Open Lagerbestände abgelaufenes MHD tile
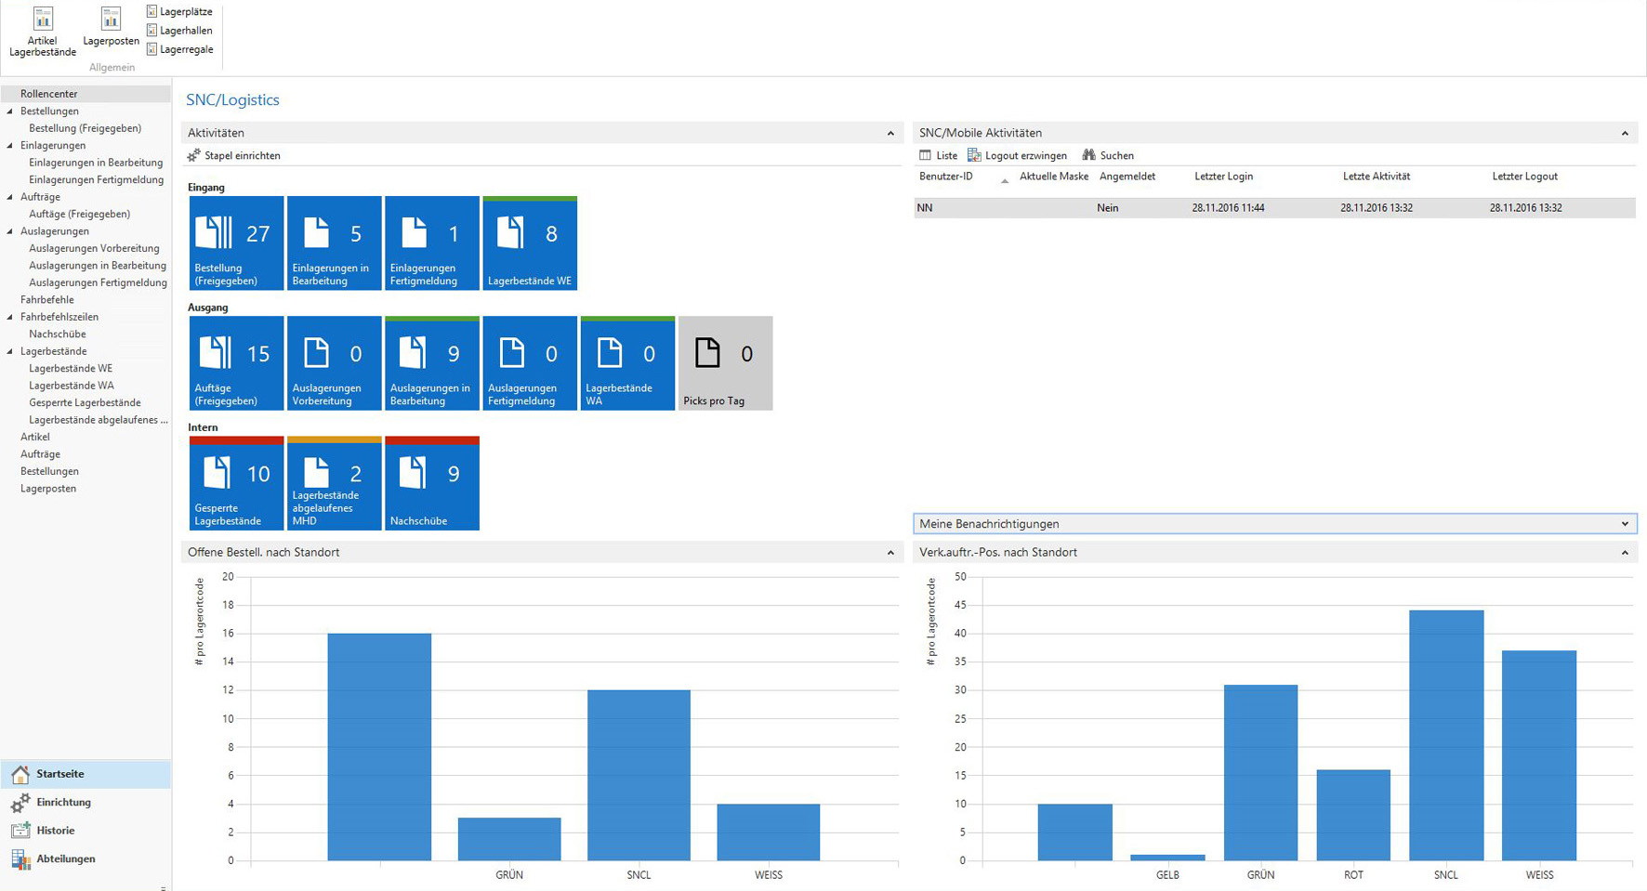This screenshot has height=891, width=1647. 335,483
